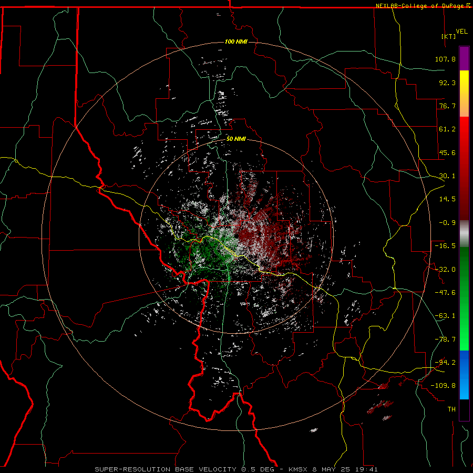The width and height of the screenshot is (473, 473).
Task: Click the -0.9 legend value
Action: (447, 223)
